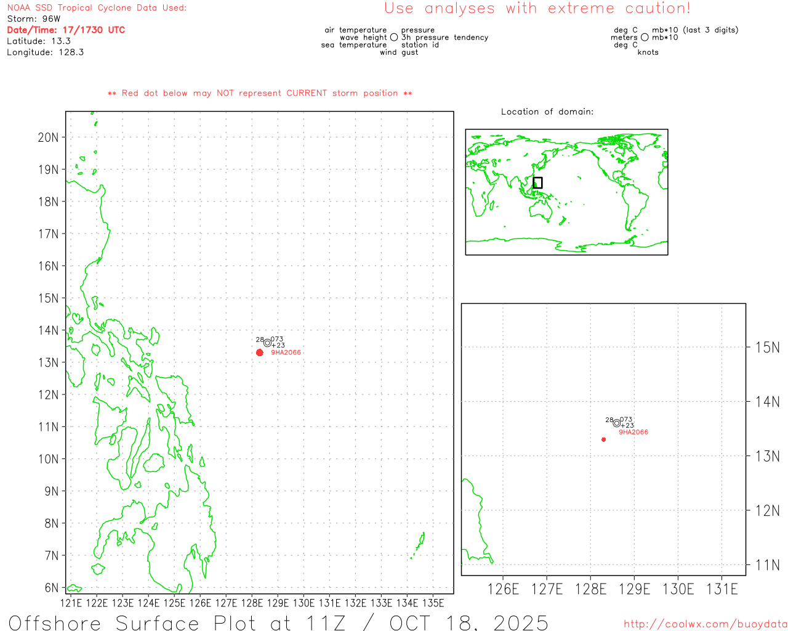Click the black domain rectangle on world map
The image size is (788, 631).
537,182
